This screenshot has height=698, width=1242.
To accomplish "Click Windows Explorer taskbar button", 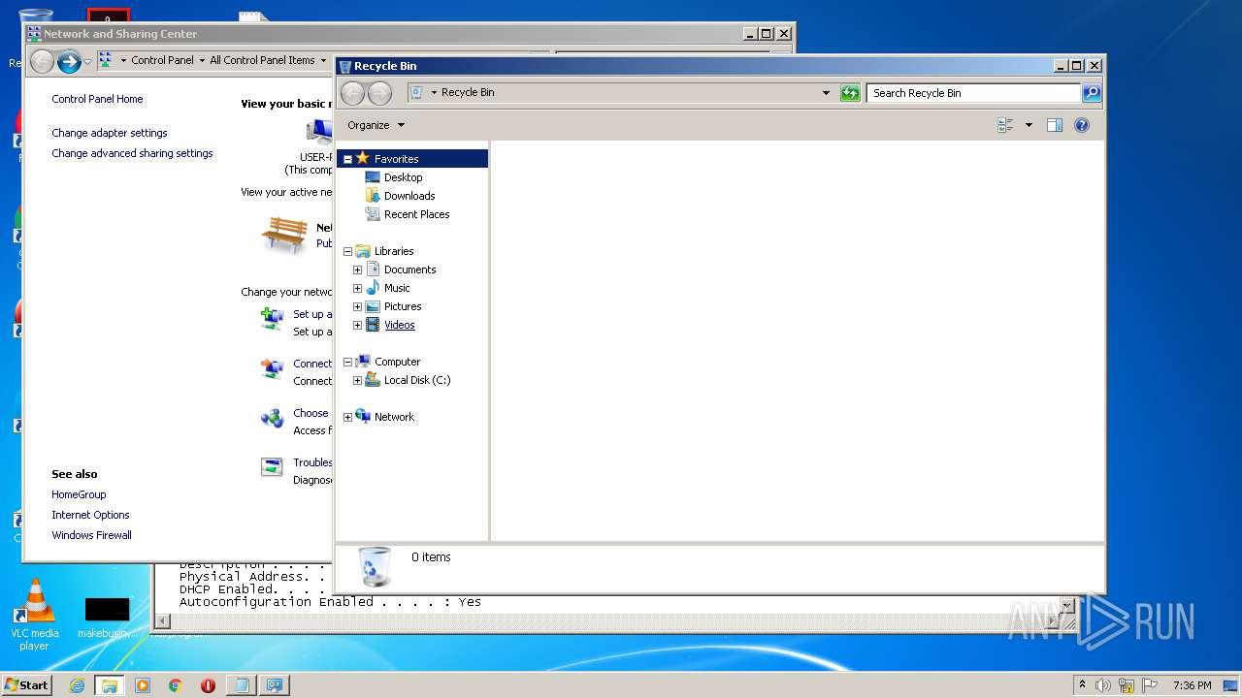I will pos(109,685).
